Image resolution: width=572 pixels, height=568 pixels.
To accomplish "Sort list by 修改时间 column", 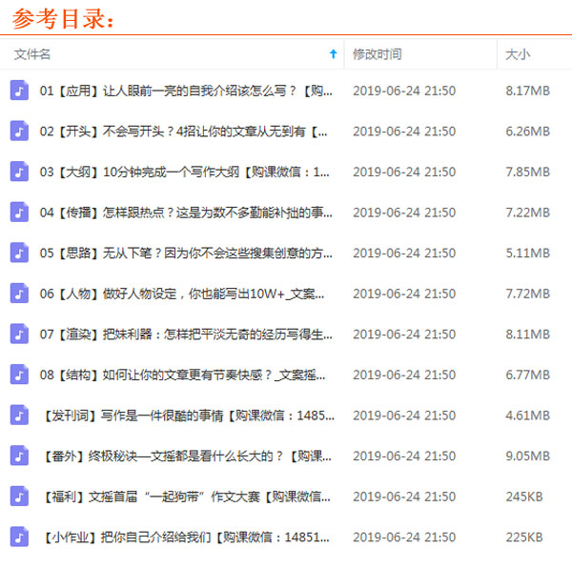I will (x=378, y=54).
